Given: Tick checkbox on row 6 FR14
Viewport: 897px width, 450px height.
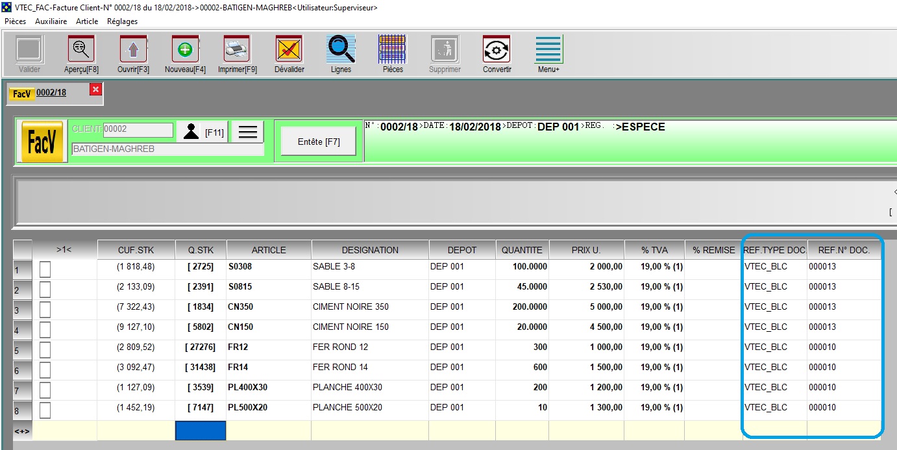Looking at the screenshot, I should pos(45,369).
